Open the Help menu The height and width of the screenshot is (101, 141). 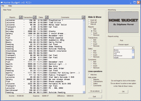pos(10,6)
